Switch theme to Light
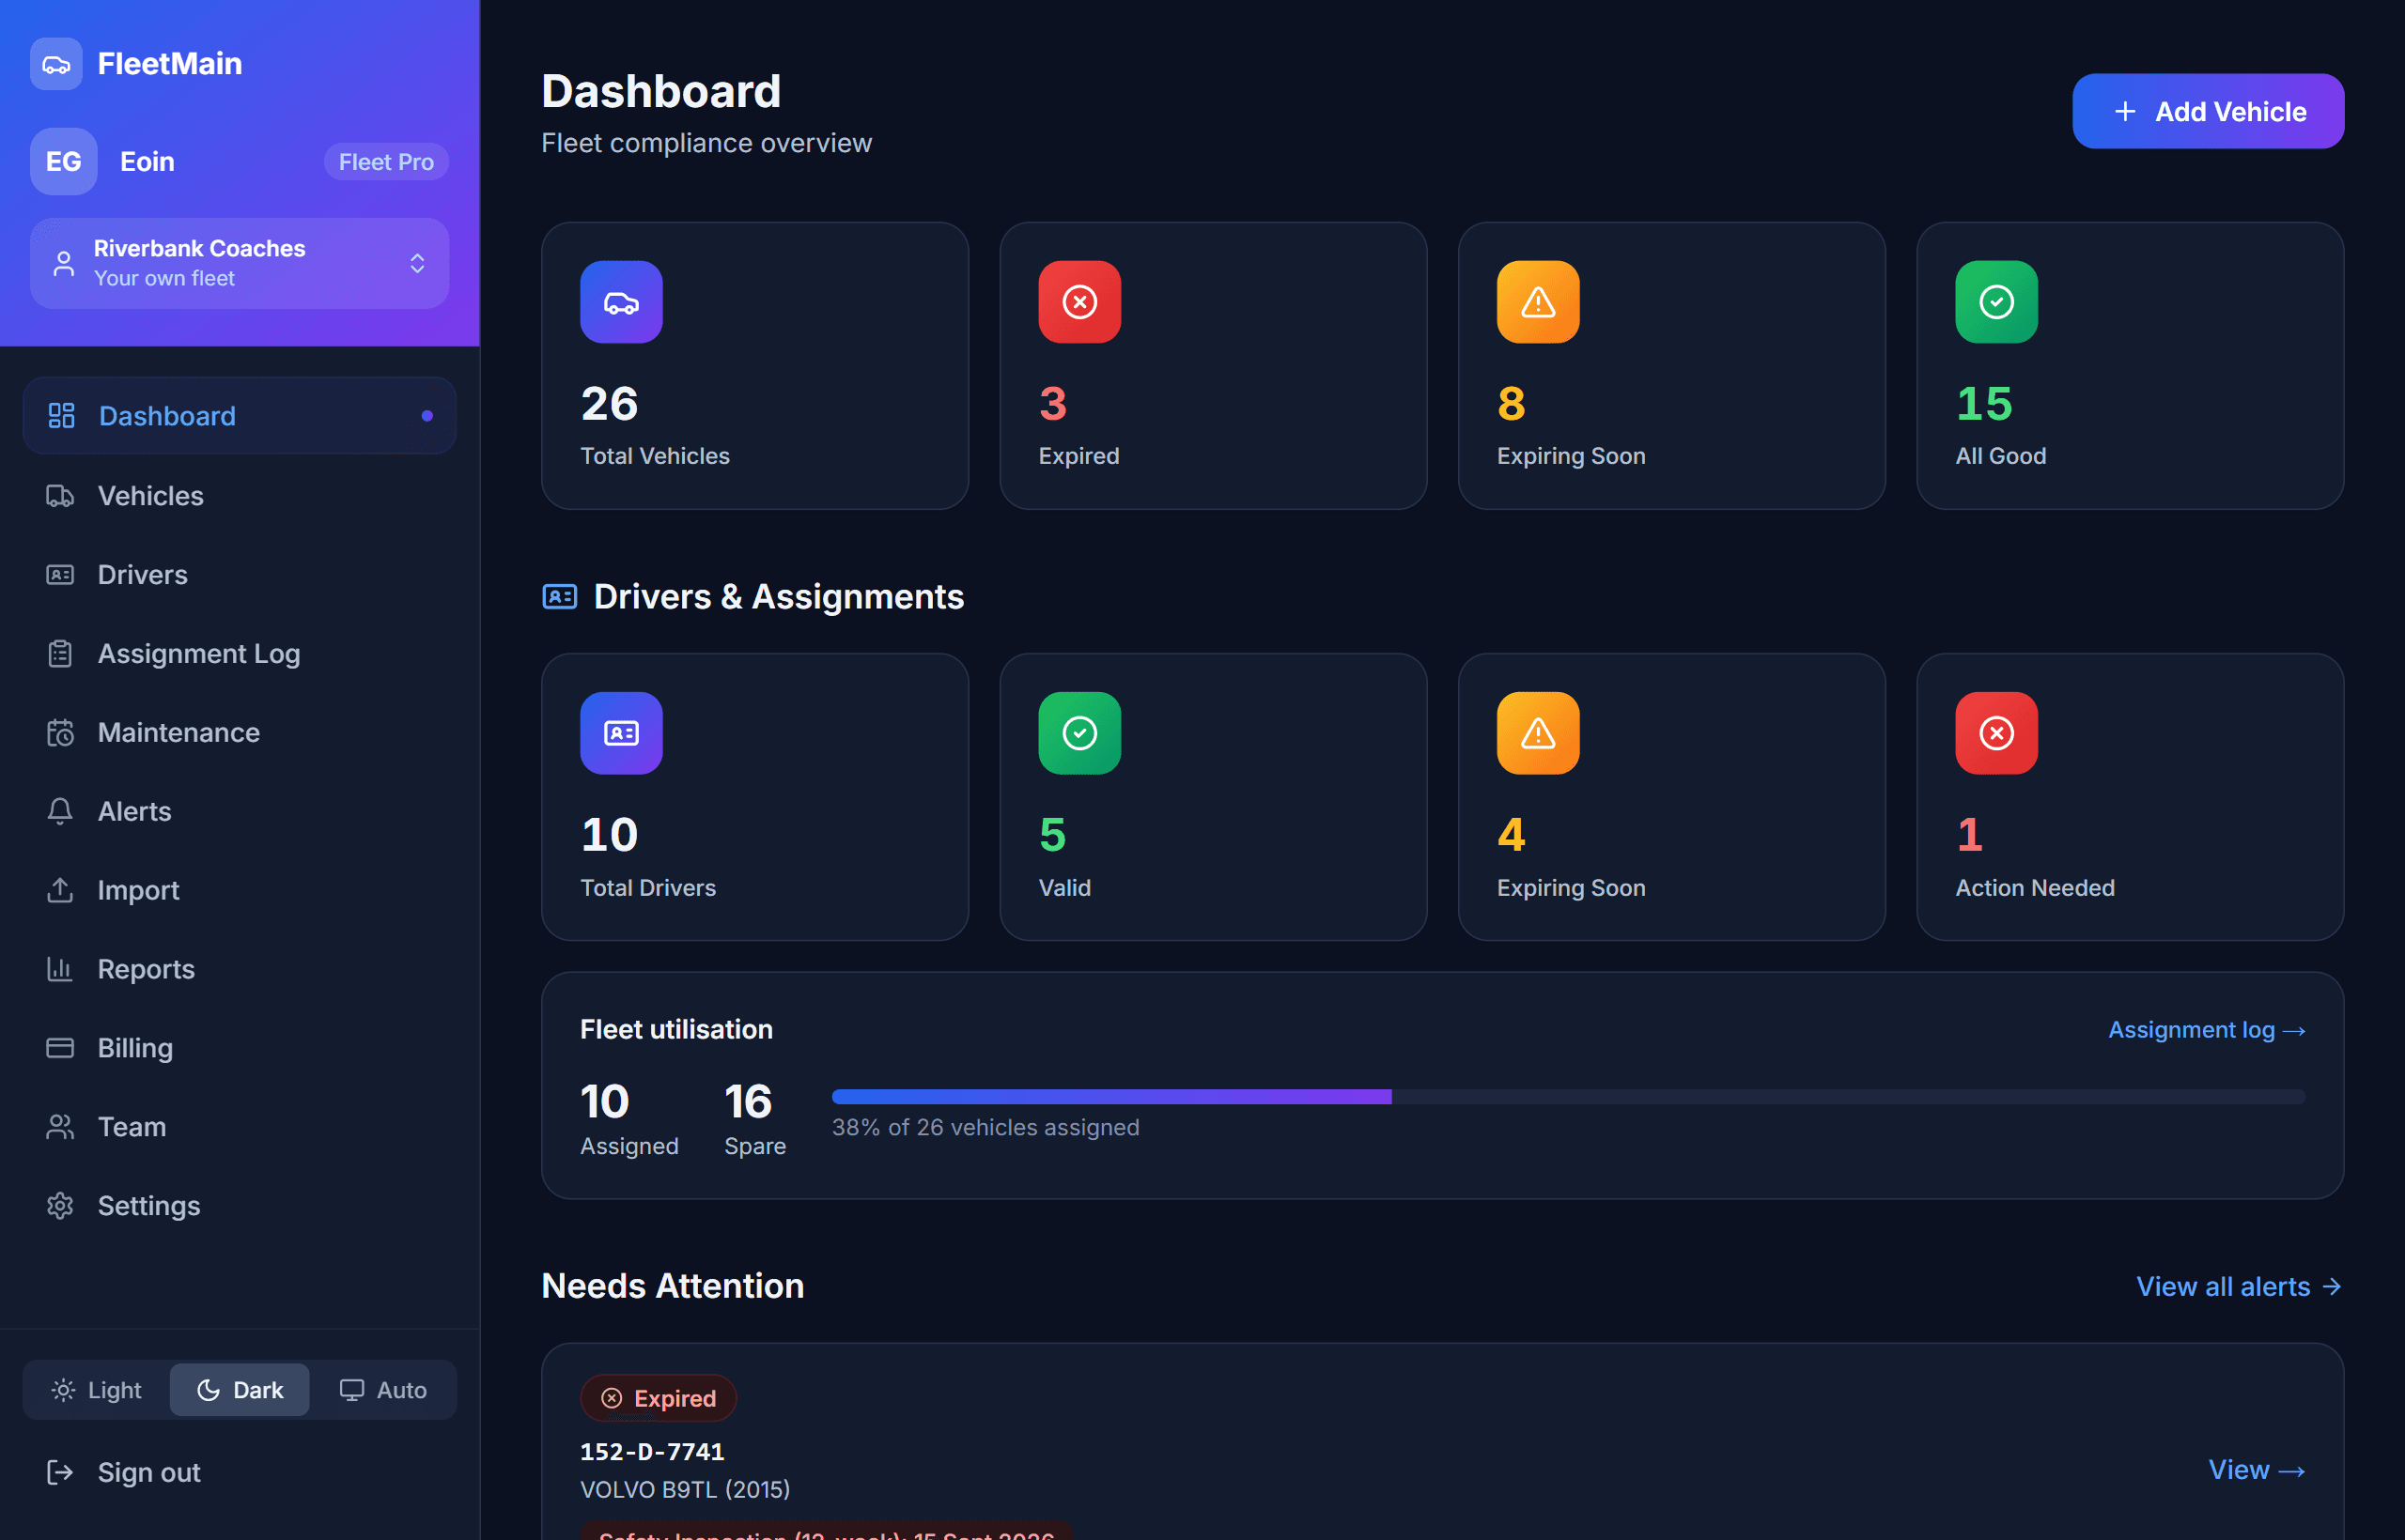Image resolution: width=2405 pixels, height=1540 pixels. point(96,1389)
